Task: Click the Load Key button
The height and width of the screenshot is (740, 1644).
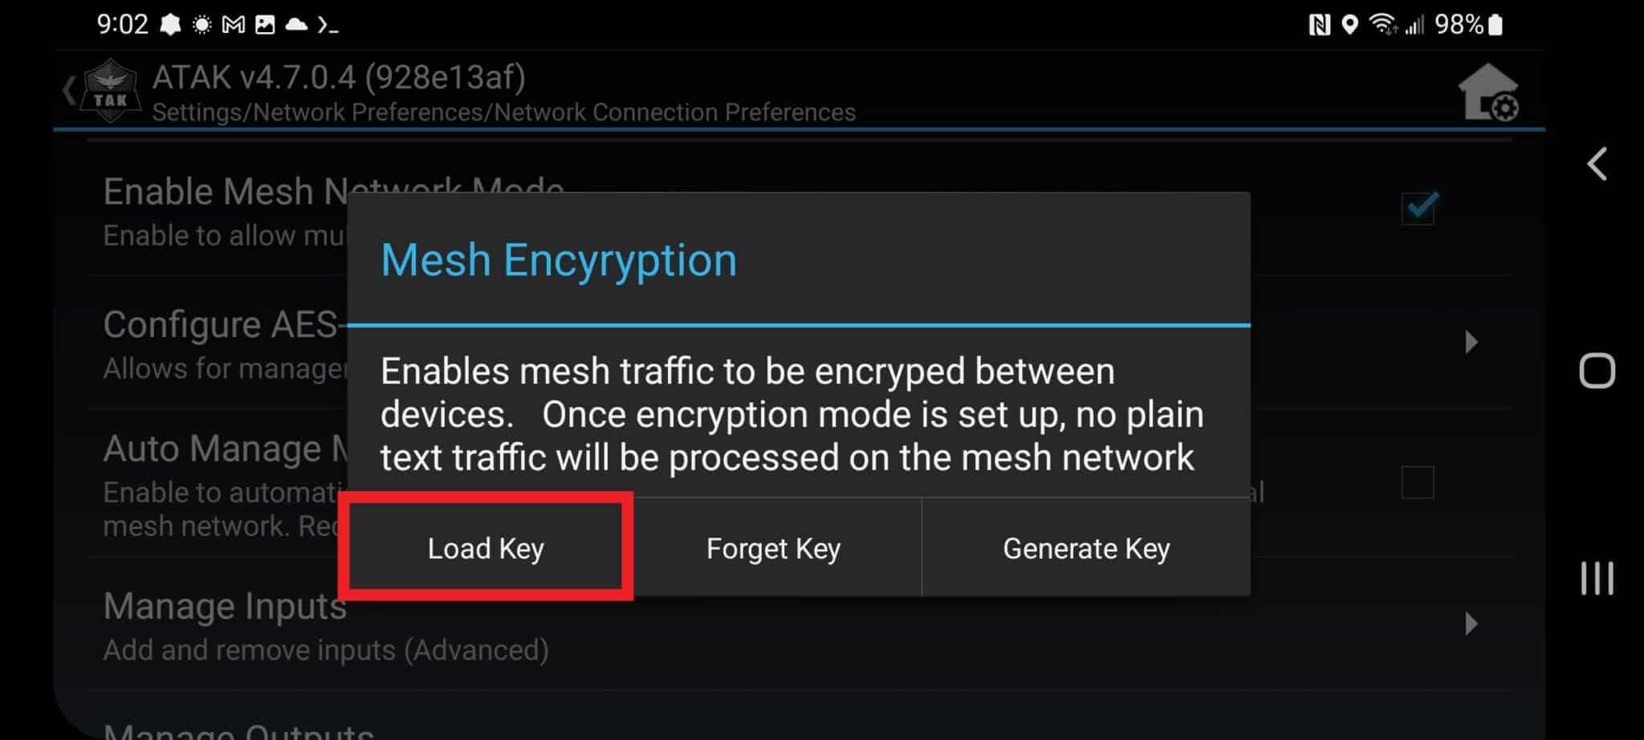Action: point(486,547)
